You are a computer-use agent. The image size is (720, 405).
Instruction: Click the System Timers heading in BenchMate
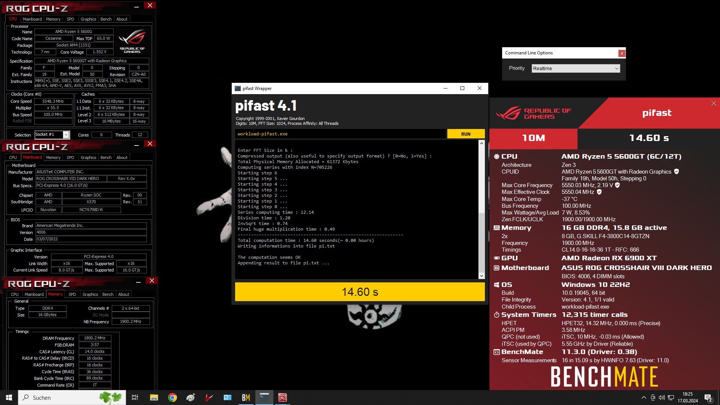pyautogui.click(x=529, y=315)
